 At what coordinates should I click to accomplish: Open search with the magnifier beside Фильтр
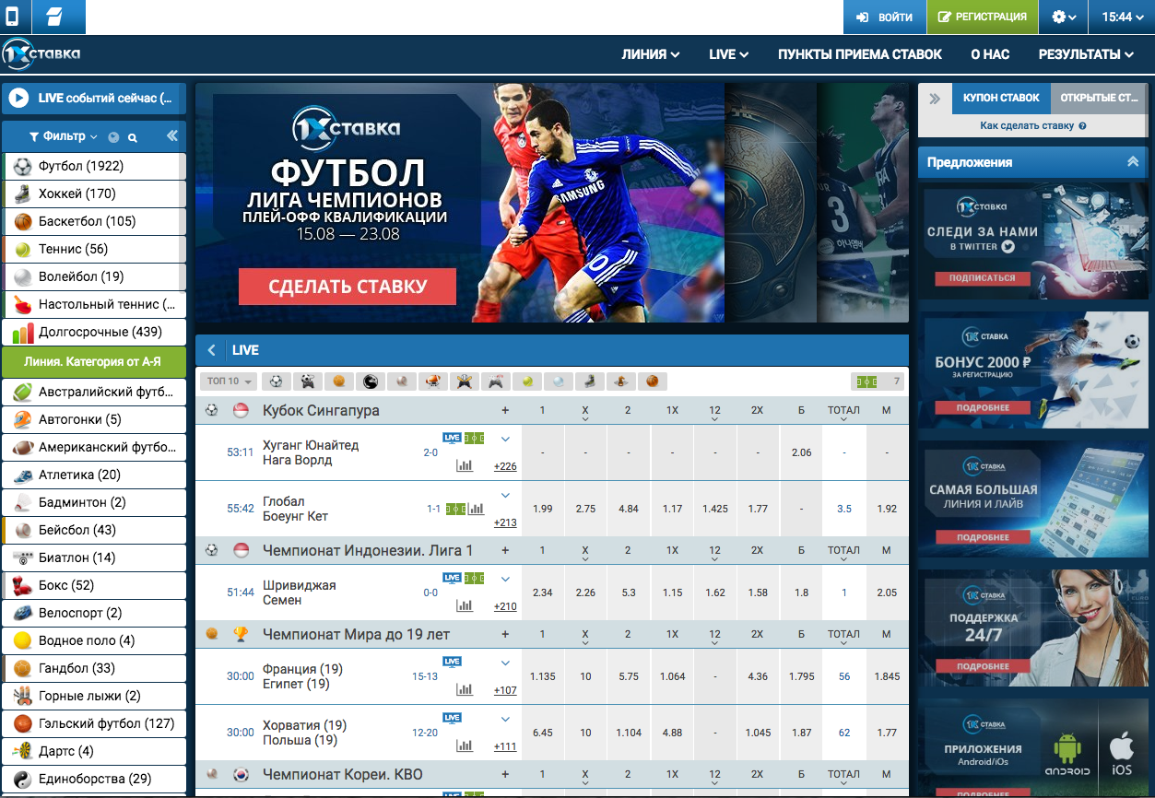[133, 137]
